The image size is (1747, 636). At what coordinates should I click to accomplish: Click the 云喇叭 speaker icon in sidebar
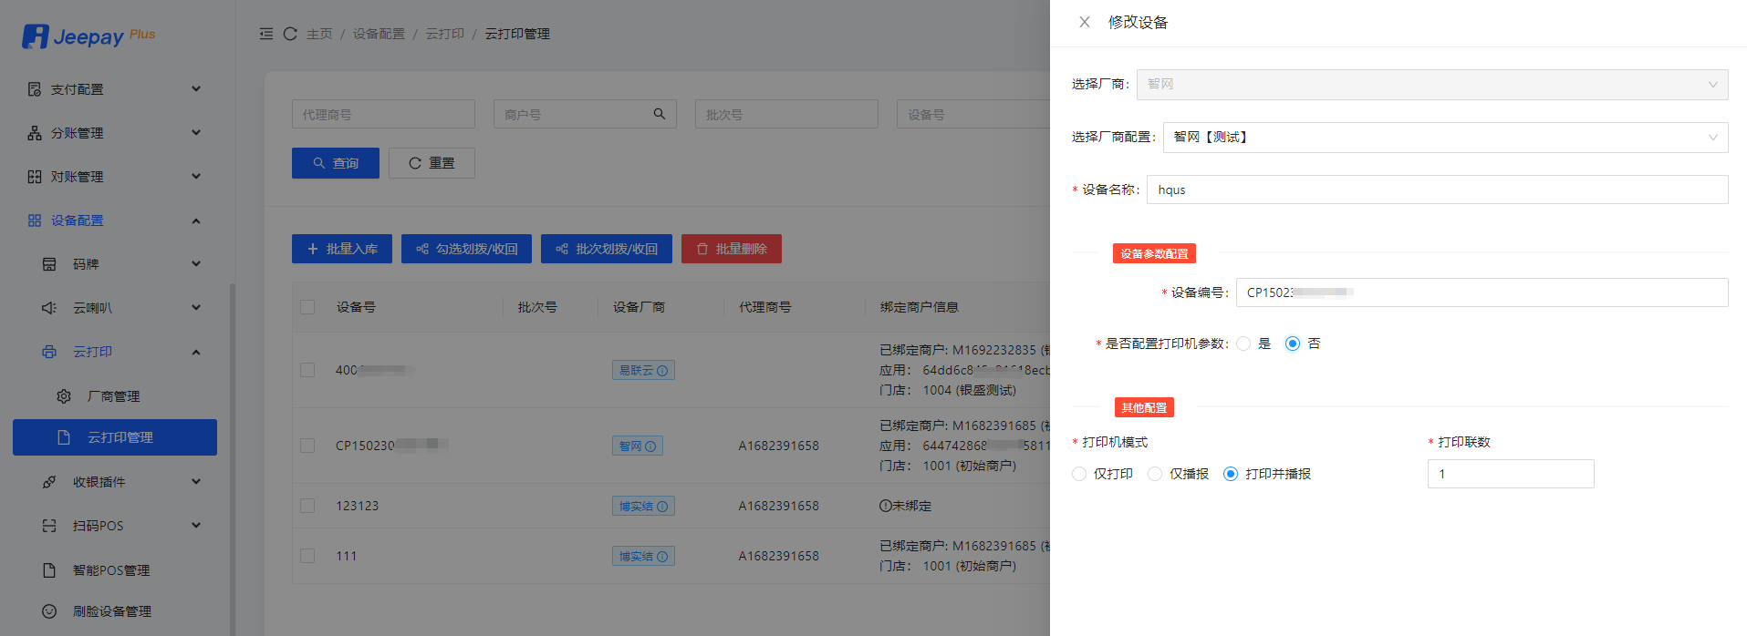pyautogui.click(x=49, y=308)
